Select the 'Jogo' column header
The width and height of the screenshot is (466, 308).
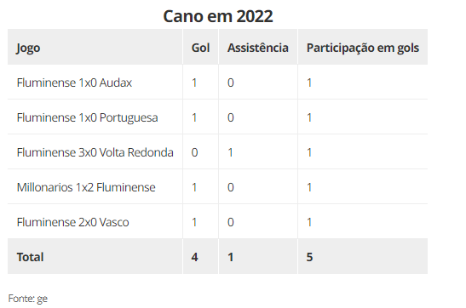point(28,48)
